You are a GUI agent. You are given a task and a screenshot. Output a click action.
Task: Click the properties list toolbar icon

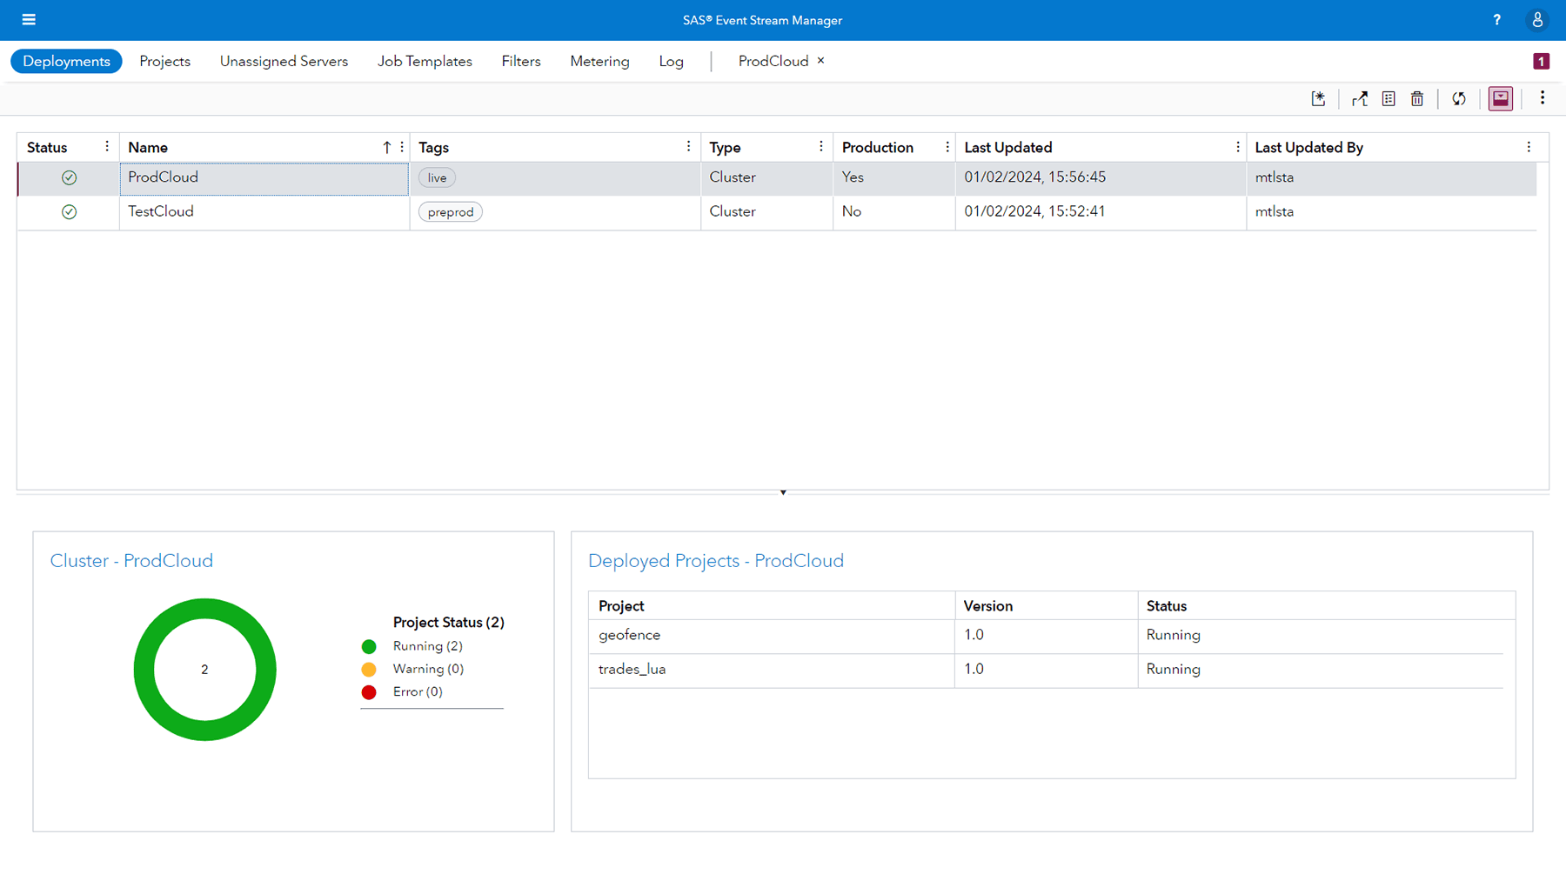tap(1389, 98)
